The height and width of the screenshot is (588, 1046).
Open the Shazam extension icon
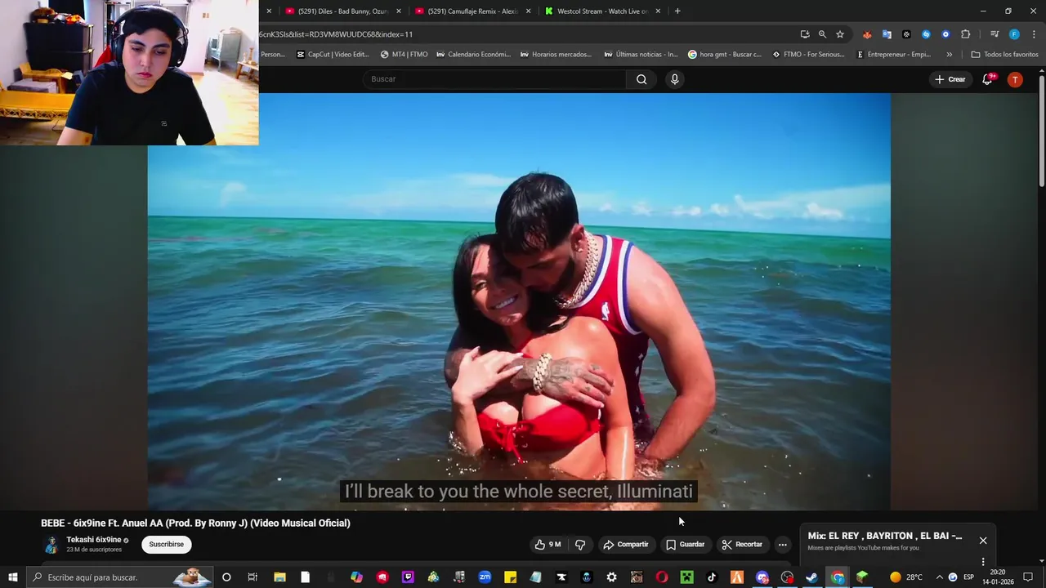point(926,34)
